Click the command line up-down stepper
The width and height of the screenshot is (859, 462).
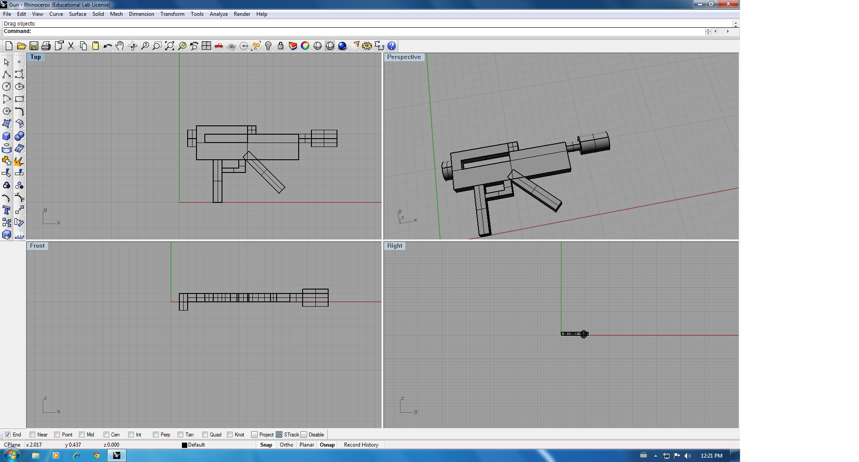tap(708, 32)
